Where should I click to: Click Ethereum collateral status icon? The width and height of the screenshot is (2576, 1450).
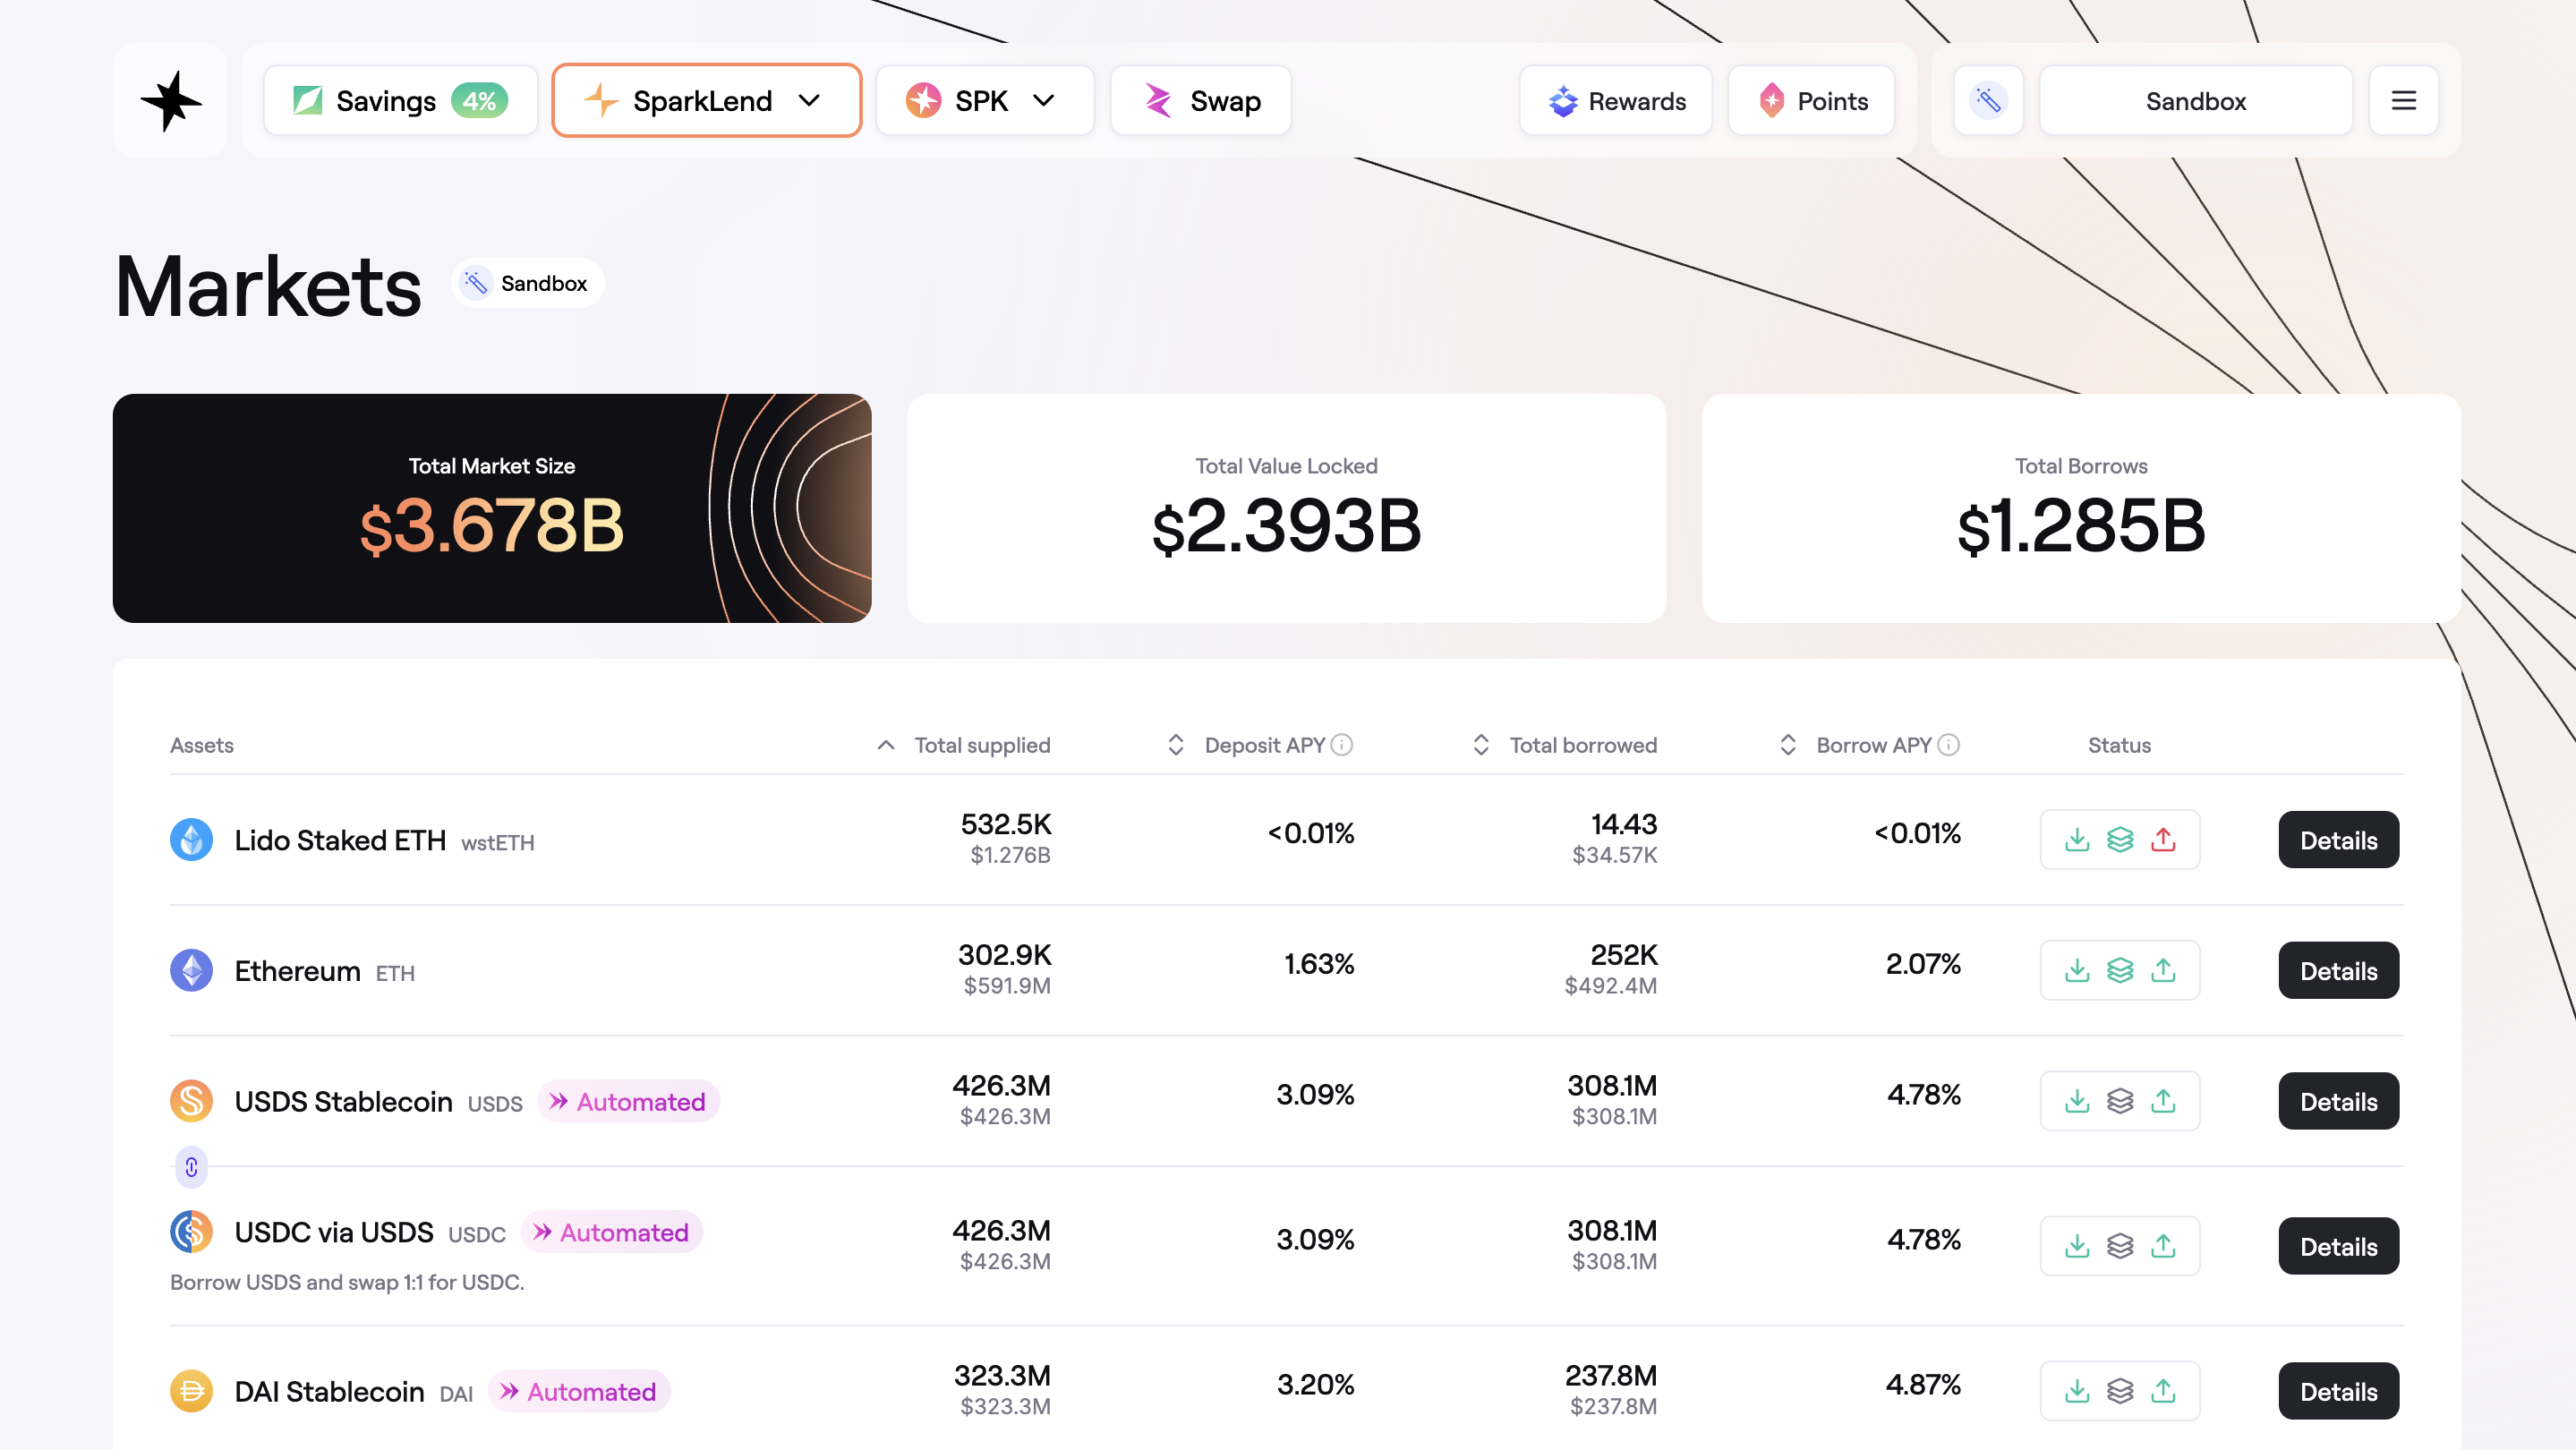2120,970
